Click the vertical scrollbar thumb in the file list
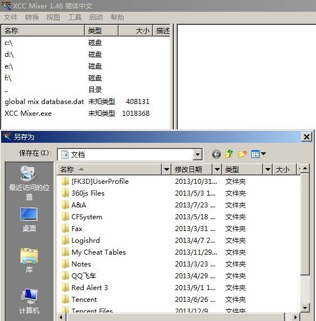The width and height of the screenshot is (316, 321). pyautogui.click(x=305, y=224)
